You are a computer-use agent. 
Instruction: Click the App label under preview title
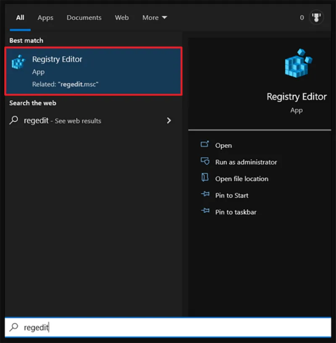(297, 110)
